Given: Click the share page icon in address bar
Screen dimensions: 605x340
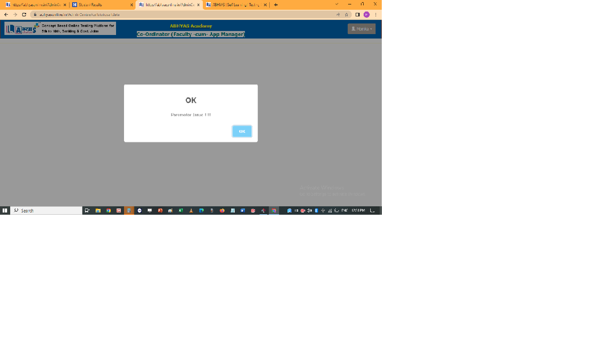Looking at the screenshot, I should pyautogui.click(x=338, y=15).
